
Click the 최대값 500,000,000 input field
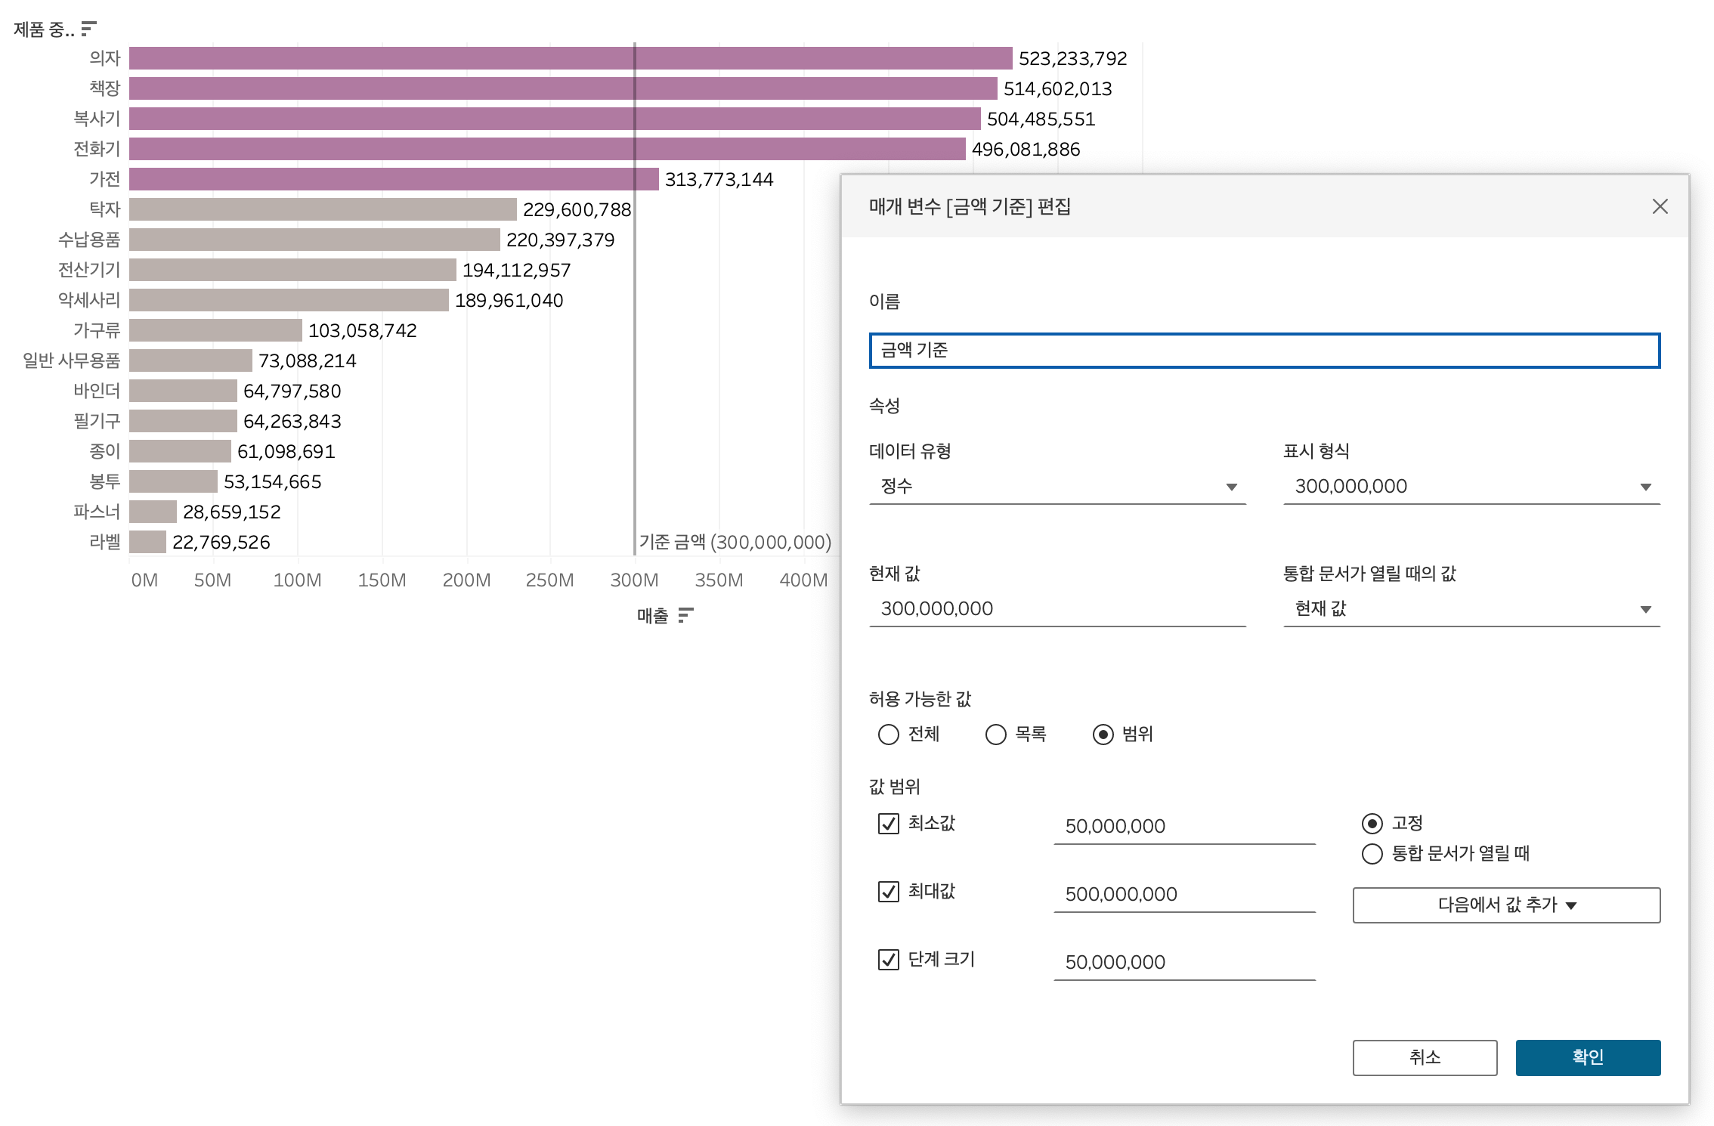click(1183, 894)
